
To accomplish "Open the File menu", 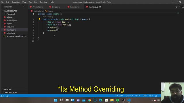I will point(2,2).
